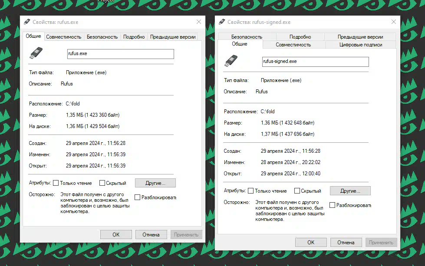425x266 pixels.
Task: Select 'Общие' tab in rufus-signed.exe window
Action: (x=240, y=44)
